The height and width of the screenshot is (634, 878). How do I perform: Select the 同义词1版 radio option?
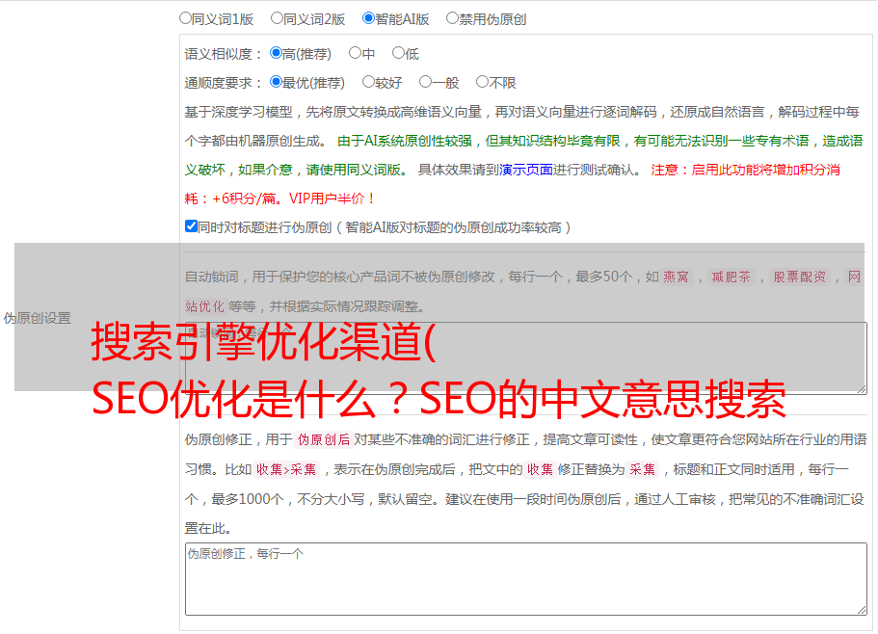pos(185,17)
